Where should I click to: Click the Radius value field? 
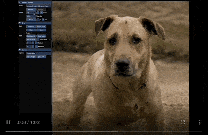tap(28, 43)
